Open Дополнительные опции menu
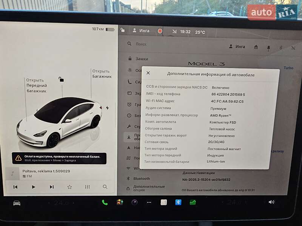302x226 pixels. pyautogui.click(x=146, y=188)
